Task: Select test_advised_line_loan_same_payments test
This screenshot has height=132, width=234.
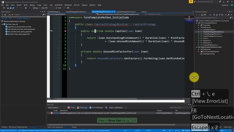Action: click(21, 29)
